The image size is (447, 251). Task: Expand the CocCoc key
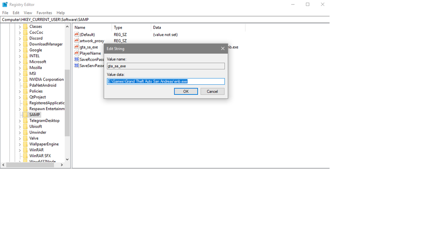20,33
